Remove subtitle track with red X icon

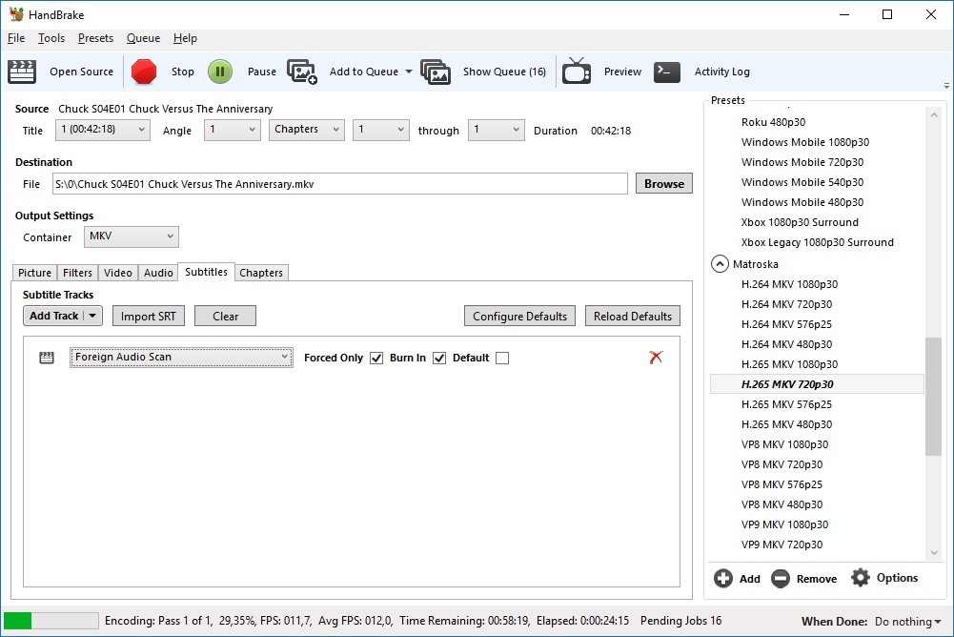[x=656, y=357]
